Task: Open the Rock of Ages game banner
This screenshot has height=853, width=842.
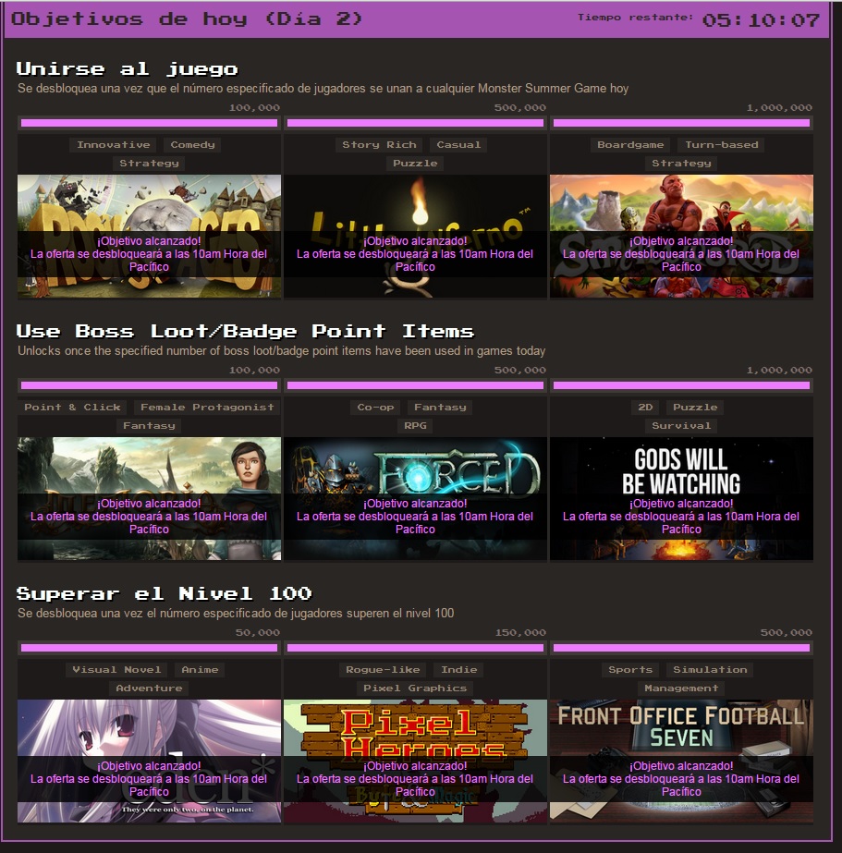Action: (149, 236)
